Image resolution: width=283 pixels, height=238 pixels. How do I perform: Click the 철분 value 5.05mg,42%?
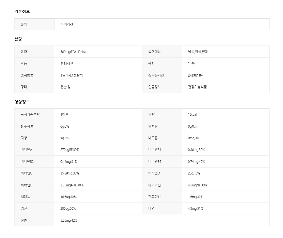[x=69, y=221]
